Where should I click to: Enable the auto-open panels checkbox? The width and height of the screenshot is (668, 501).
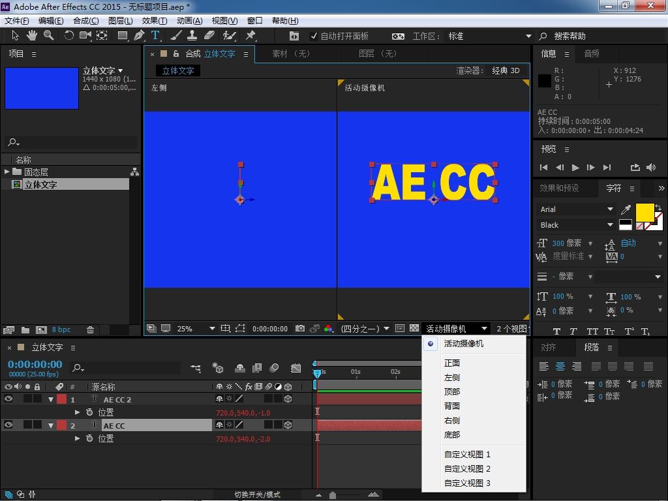tap(314, 37)
